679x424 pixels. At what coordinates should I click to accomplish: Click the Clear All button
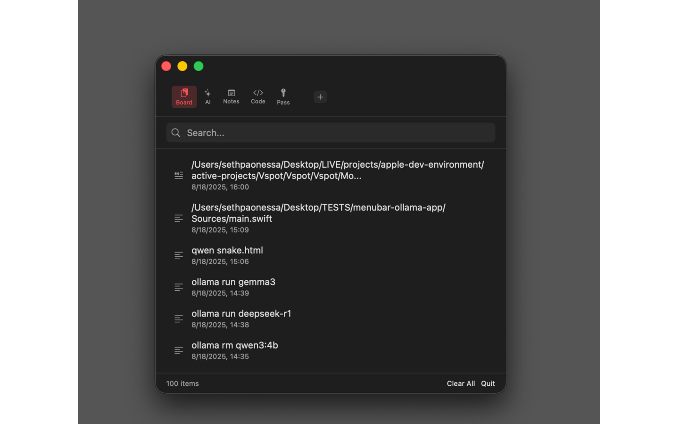click(x=461, y=383)
